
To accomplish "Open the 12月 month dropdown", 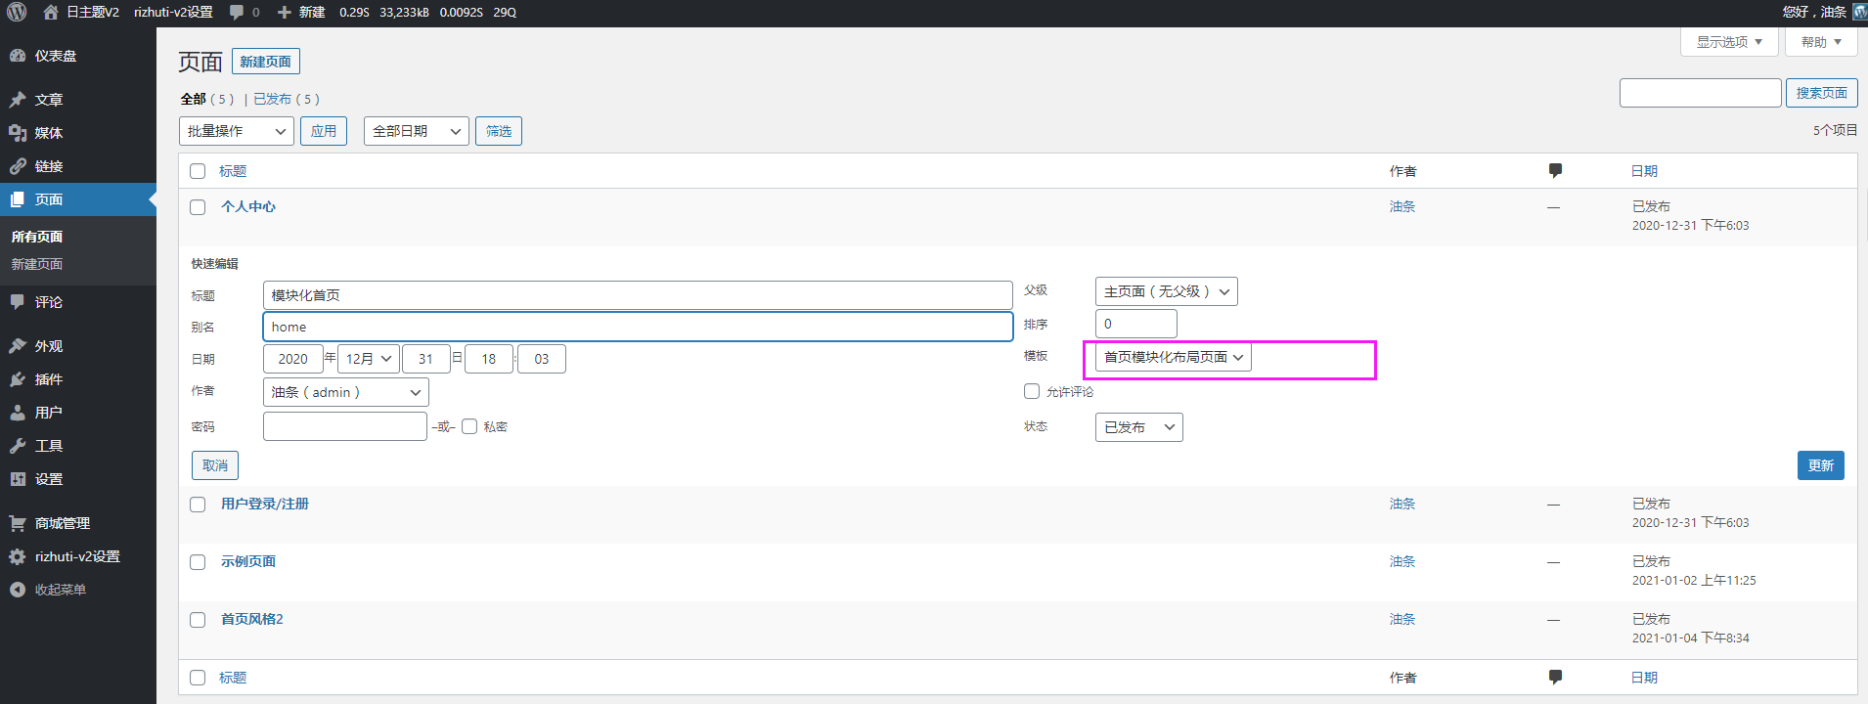I will click(x=369, y=359).
